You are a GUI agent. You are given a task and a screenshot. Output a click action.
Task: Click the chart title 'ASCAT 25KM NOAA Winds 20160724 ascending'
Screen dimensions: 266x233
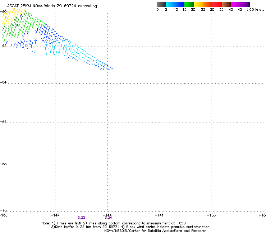tap(52, 6)
